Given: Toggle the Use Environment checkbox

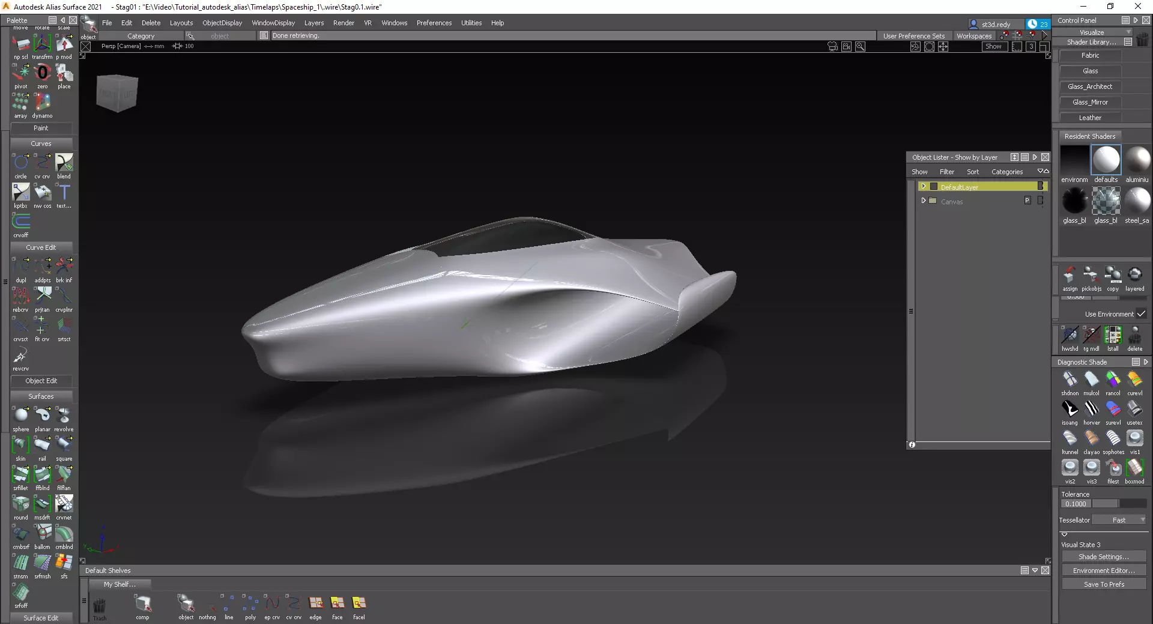Looking at the screenshot, I should point(1141,314).
